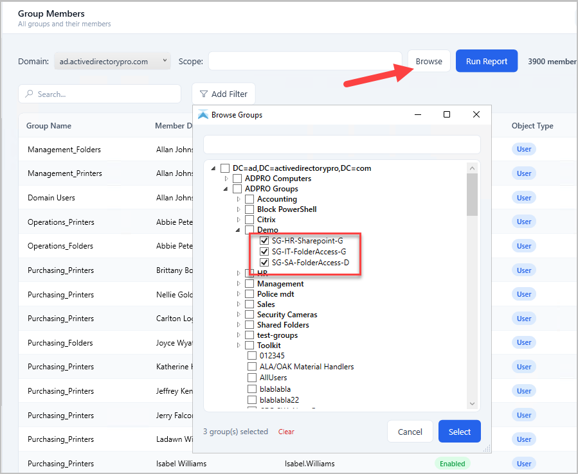Close the Browse Groups dialog
This screenshot has height=474, width=578.
476,114
